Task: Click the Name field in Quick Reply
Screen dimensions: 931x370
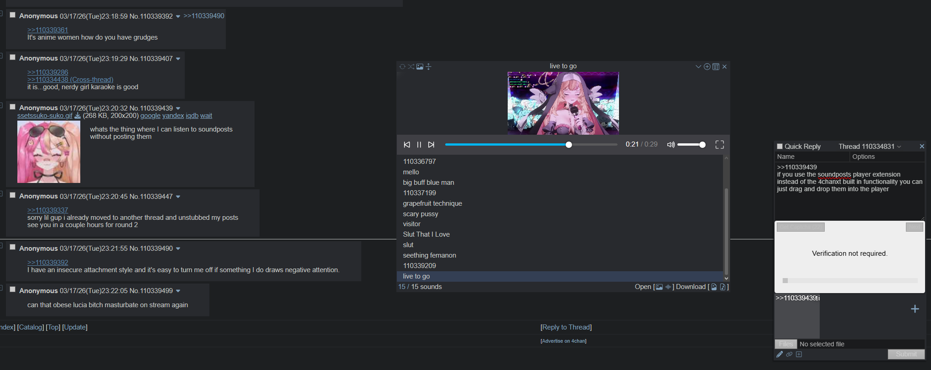Action: click(x=812, y=157)
